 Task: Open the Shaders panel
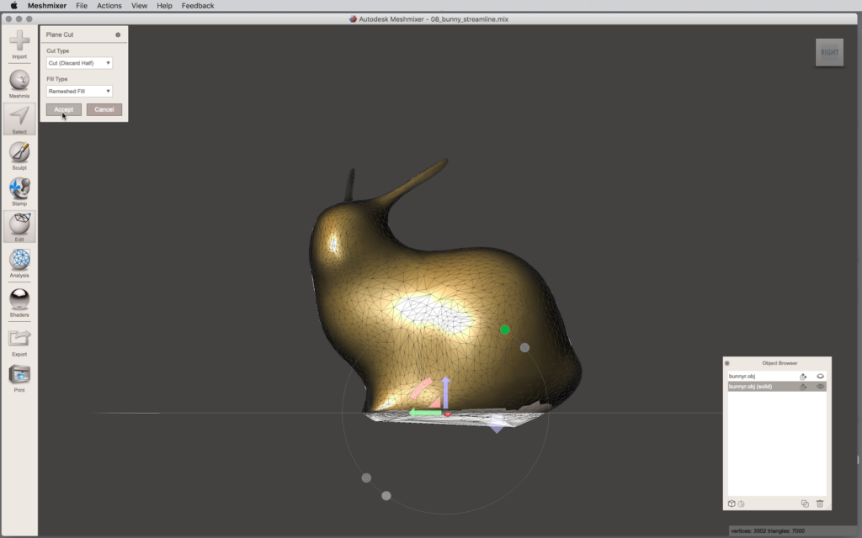pos(19,298)
